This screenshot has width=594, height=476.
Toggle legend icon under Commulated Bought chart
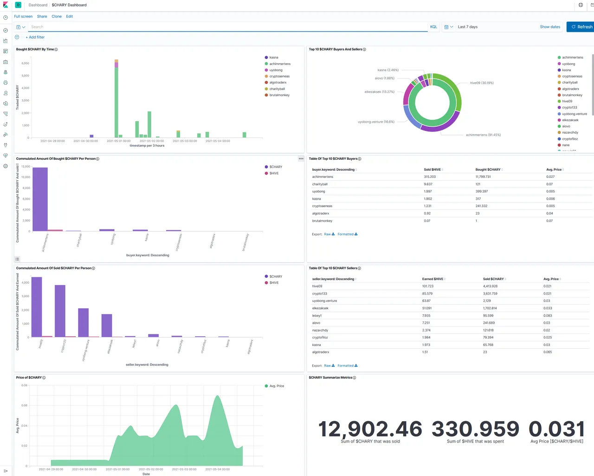pos(17,259)
